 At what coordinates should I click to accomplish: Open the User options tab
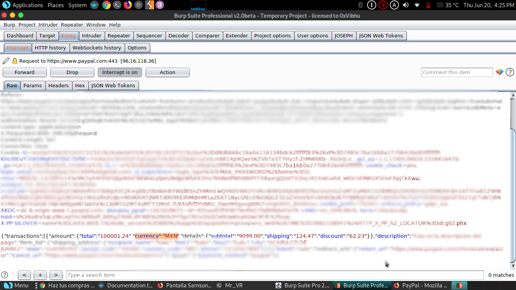tap(313, 35)
